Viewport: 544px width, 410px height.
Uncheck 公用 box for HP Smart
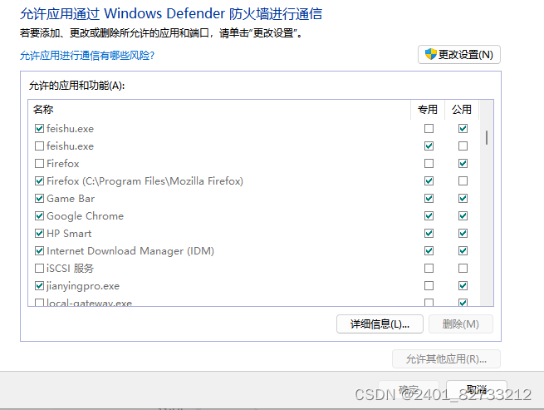(x=463, y=233)
